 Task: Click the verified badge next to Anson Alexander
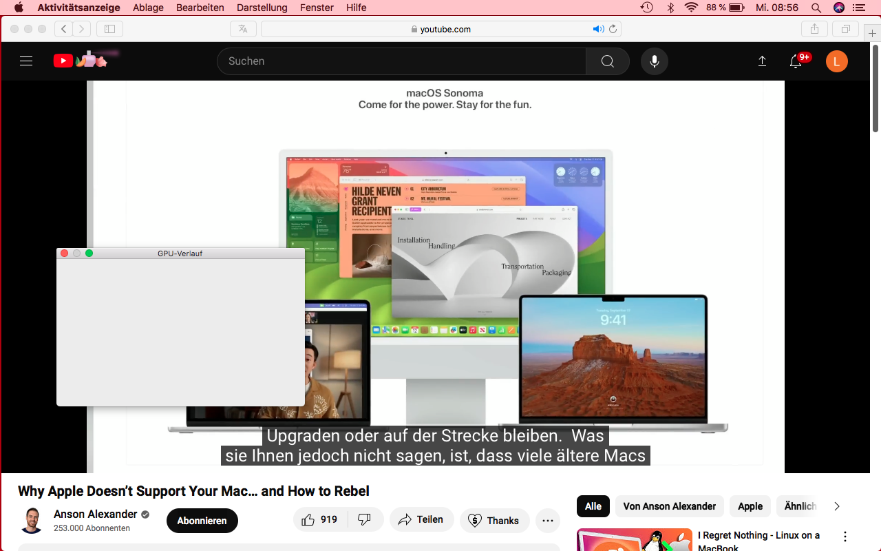click(x=145, y=514)
